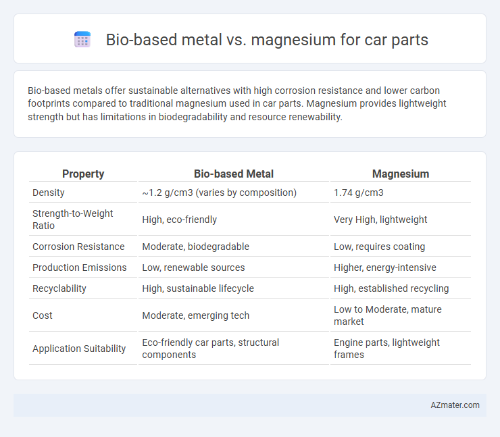Click the 'Very High, lightweight' cell
This screenshot has width=500, height=437.
380,220
